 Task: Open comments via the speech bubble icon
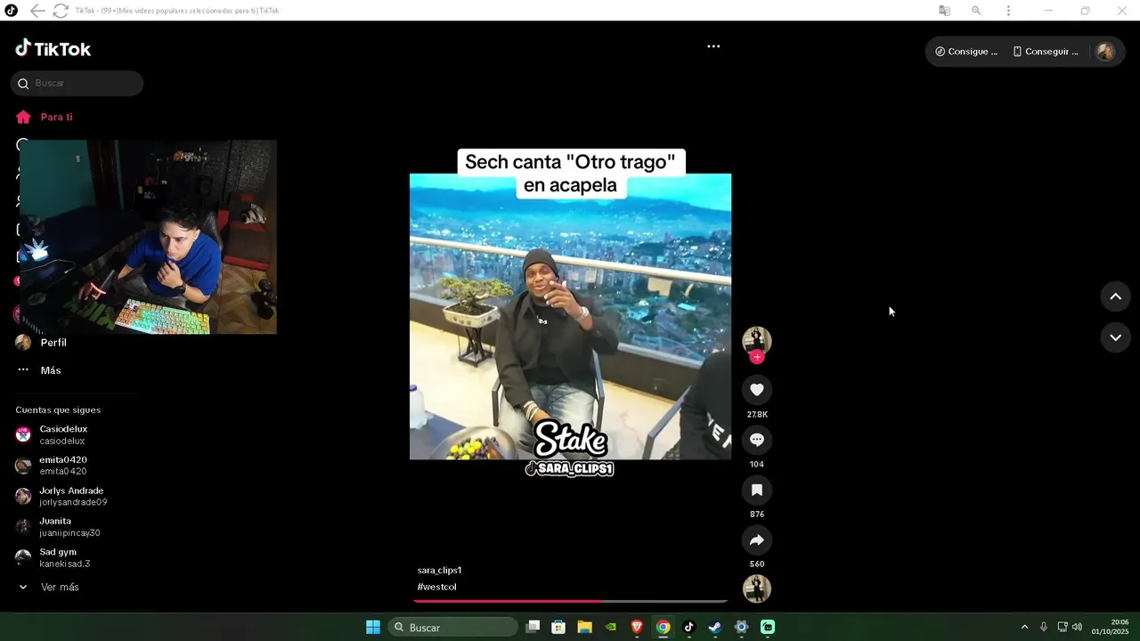757,440
